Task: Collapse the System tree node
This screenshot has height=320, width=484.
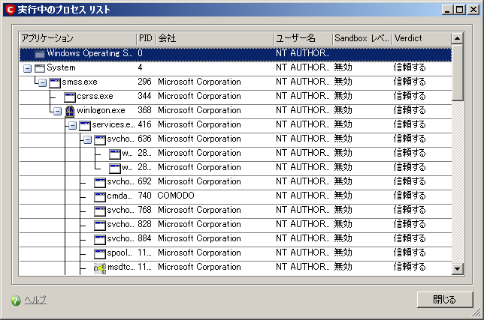Action: (27, 67)
